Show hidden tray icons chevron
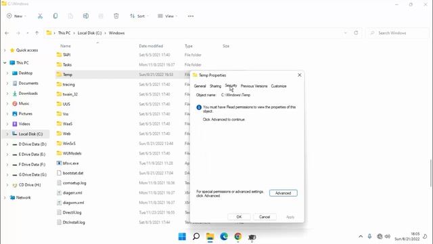 [x=361, y=237]
